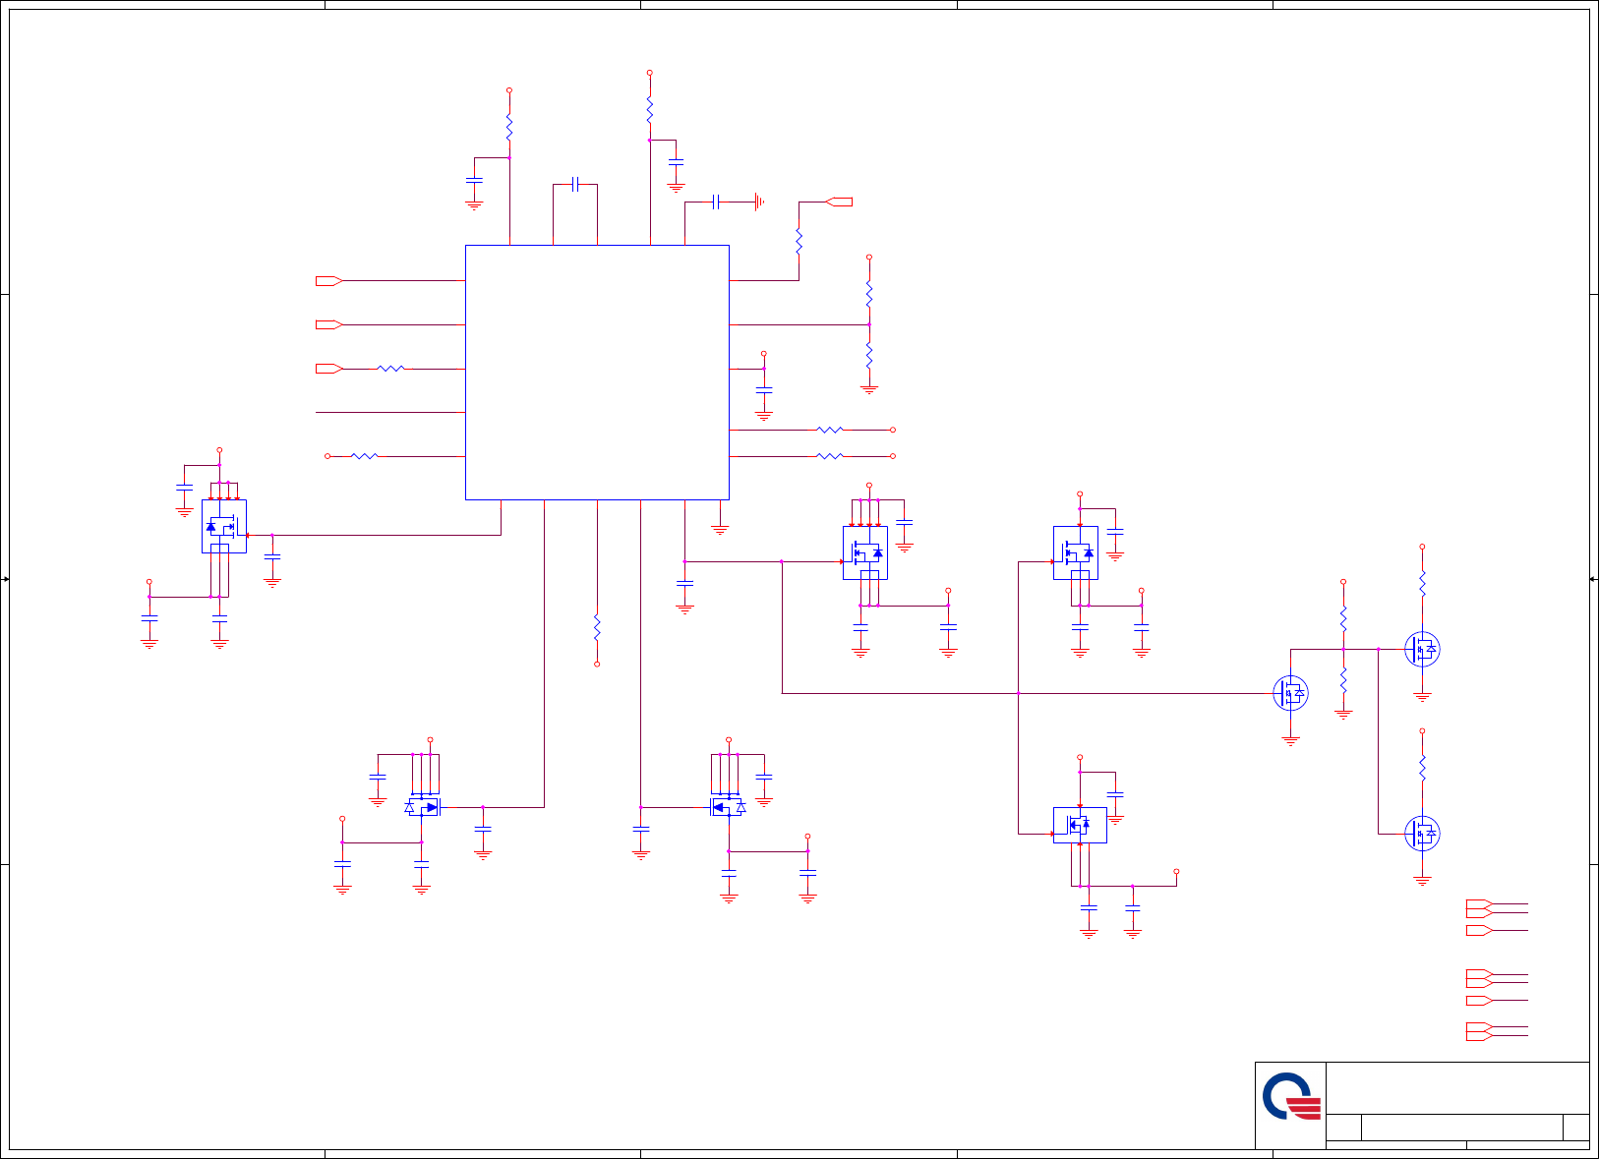The width and height of the screenshot is (1599, 1159).
Task: Select the bottom-left MOSFET package with solid arrow
Action: [x=422, y=807]
